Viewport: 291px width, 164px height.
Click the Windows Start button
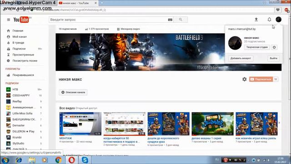[x=5, y=160]
